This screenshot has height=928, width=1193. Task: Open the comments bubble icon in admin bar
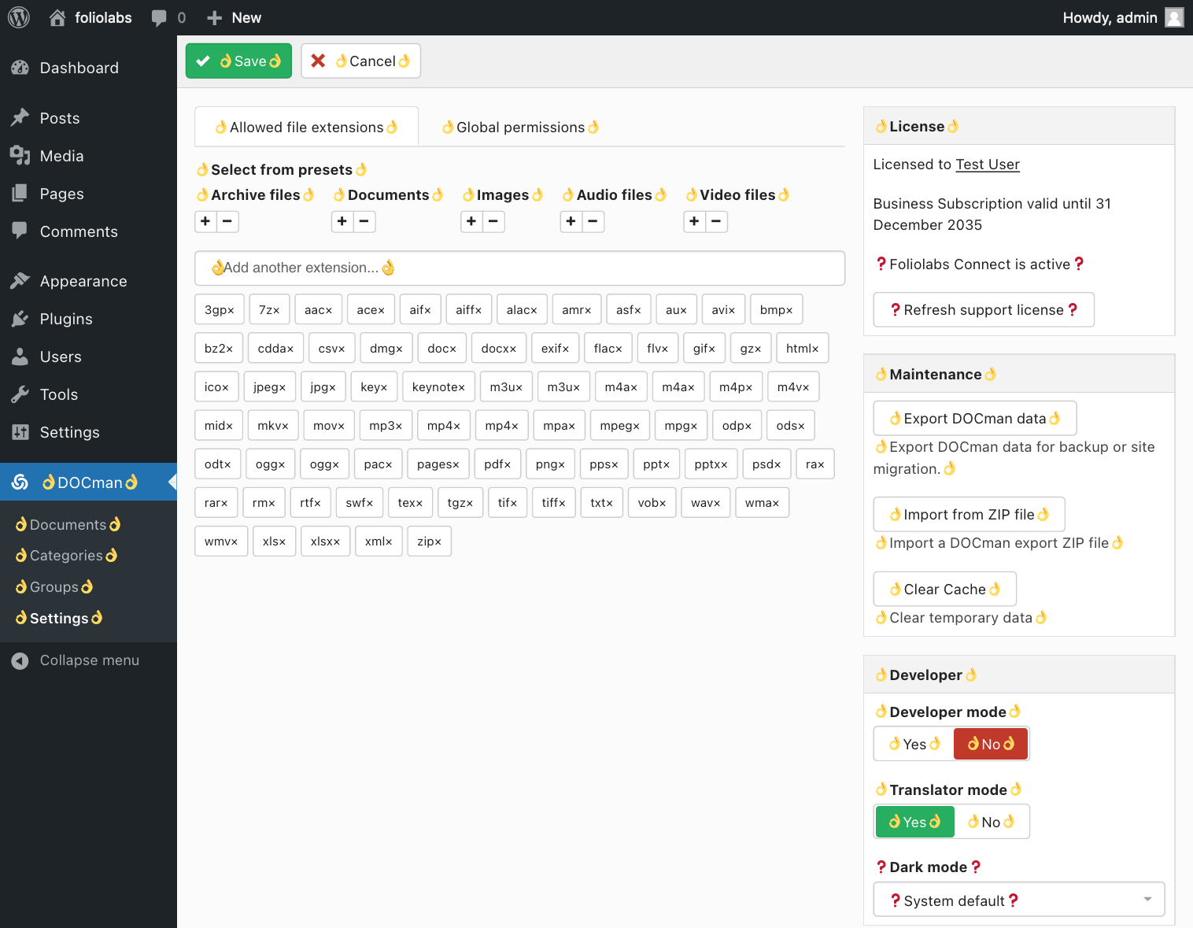159,17
